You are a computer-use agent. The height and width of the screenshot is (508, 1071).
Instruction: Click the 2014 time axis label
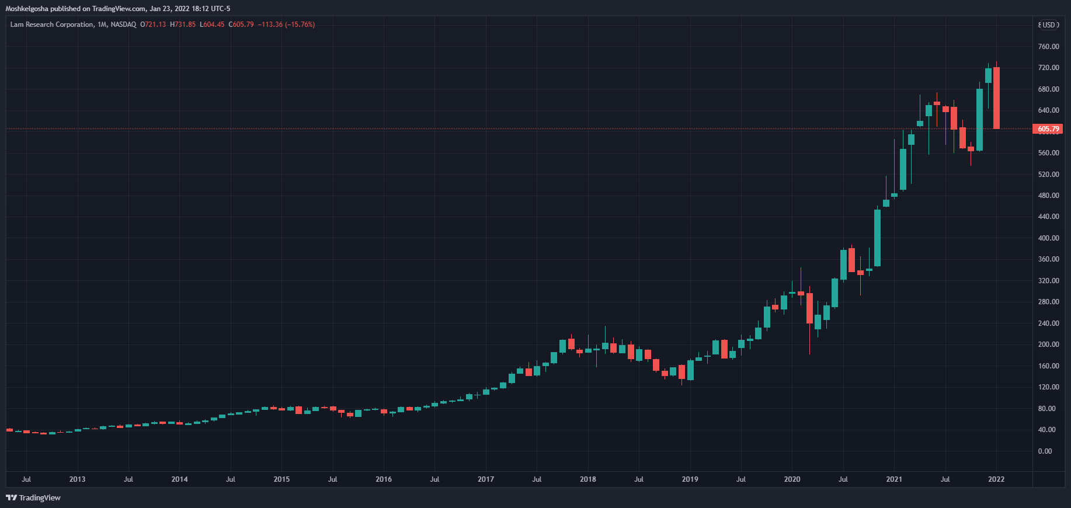pos(179,479)
